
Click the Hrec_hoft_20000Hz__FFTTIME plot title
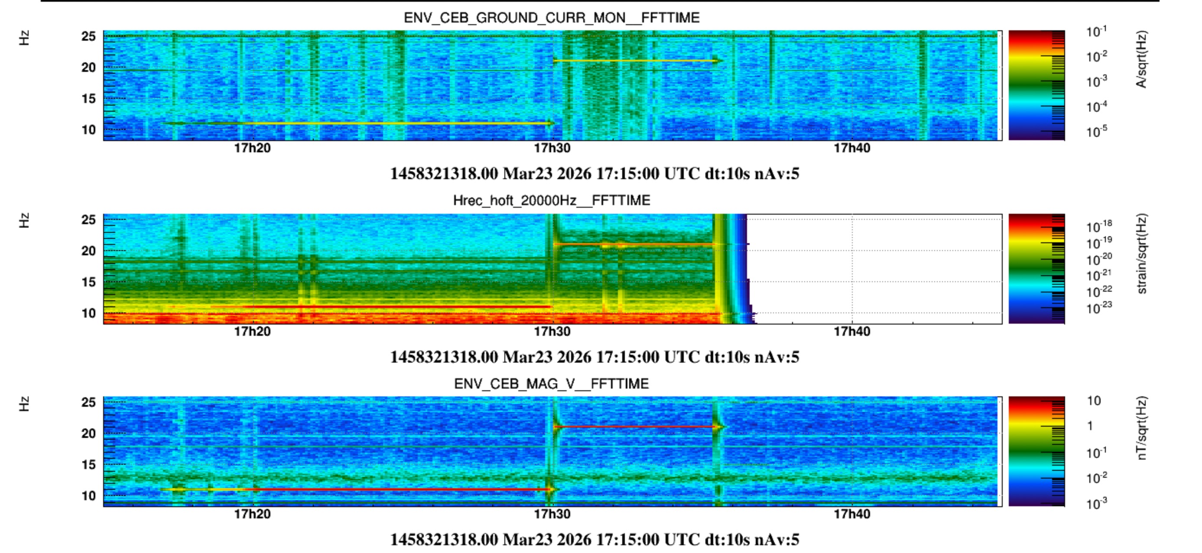pyautogui.click(x=552, y=200)
